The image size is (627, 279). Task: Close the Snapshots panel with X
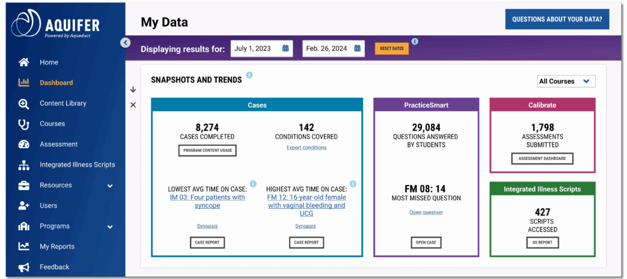(x=133, y=105)
